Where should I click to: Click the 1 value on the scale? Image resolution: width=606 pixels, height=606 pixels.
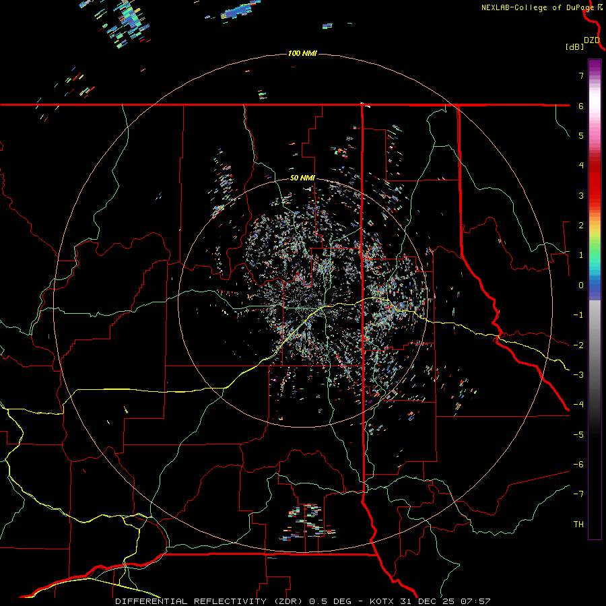pyautogui.click(x=581, y=255)
